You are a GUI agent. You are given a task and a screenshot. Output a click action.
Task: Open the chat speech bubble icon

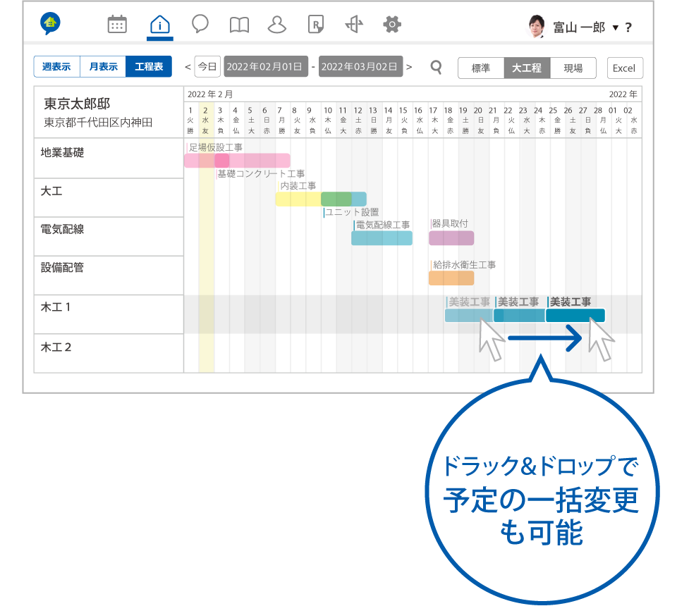tap(200, 25)
